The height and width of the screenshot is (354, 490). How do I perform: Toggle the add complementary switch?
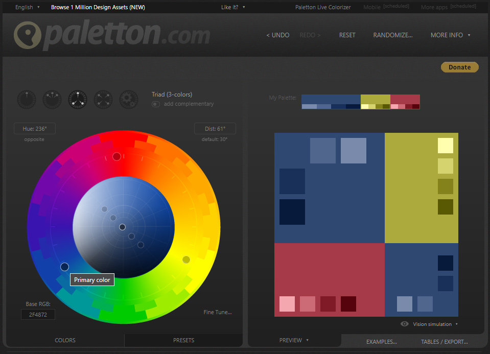click(x=156, y=104)
